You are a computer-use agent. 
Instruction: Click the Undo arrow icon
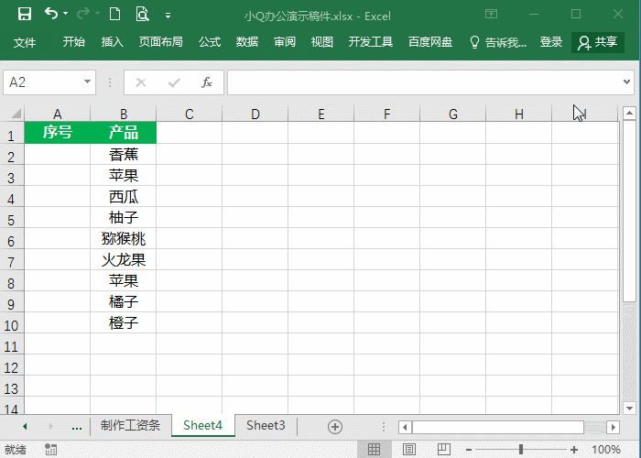coord(51,15)
